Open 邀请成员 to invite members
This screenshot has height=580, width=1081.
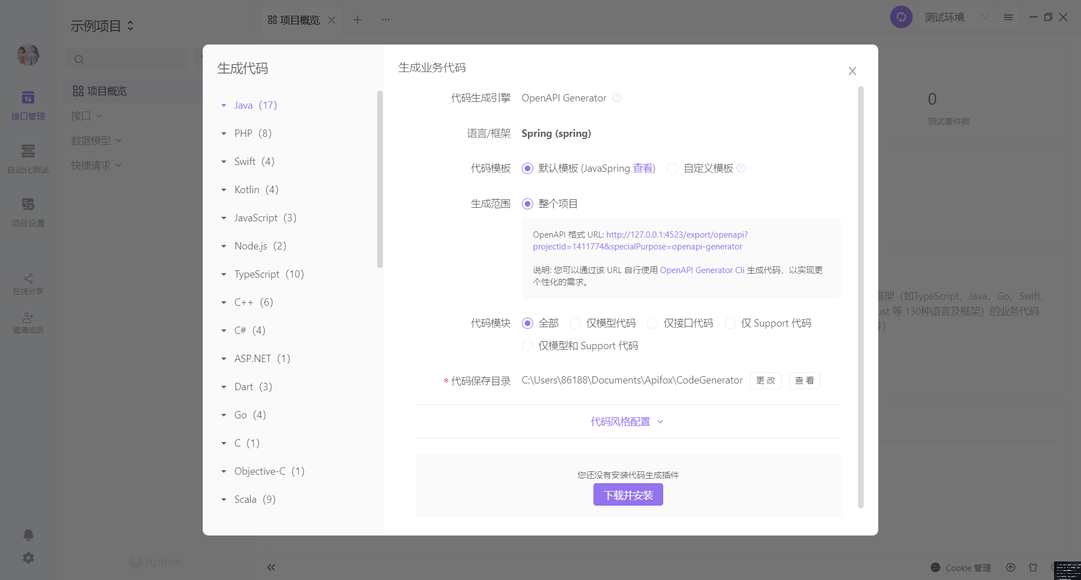(28, 322)
